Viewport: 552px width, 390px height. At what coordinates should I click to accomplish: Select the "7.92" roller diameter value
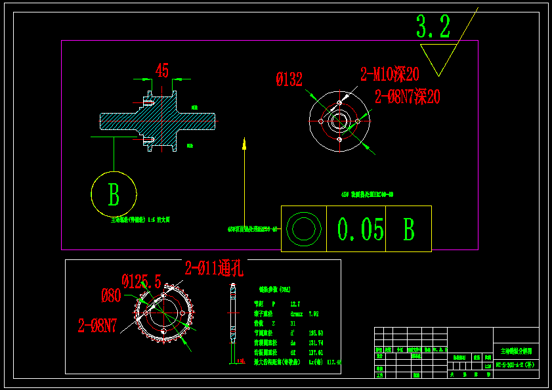(314, 314)
